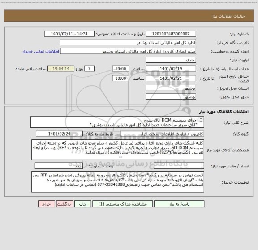The image size is (258, 250).
Task: Click the response deadline time 10:00 field
Action: pyautogui.click(x=120, y=69)
